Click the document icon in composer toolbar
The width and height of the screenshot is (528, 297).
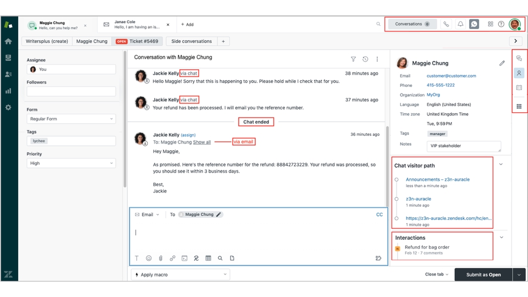point(232,258)
